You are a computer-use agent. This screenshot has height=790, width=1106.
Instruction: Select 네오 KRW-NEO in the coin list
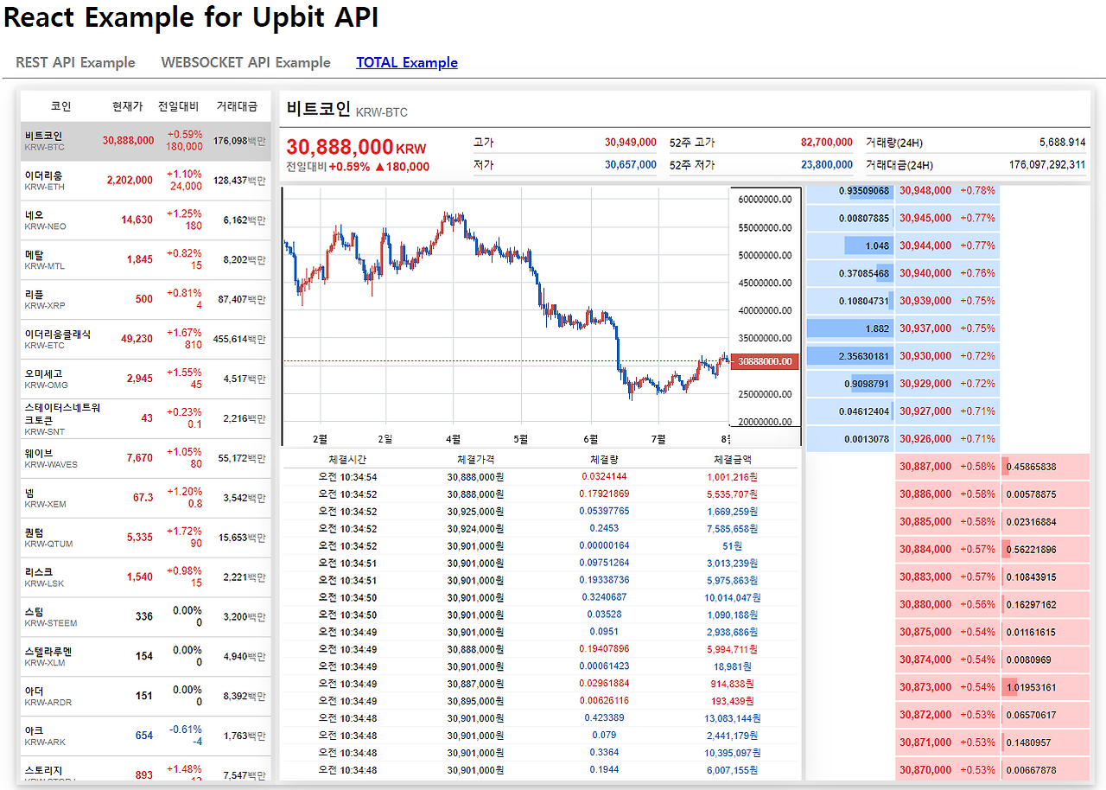(x=145, y=220)
